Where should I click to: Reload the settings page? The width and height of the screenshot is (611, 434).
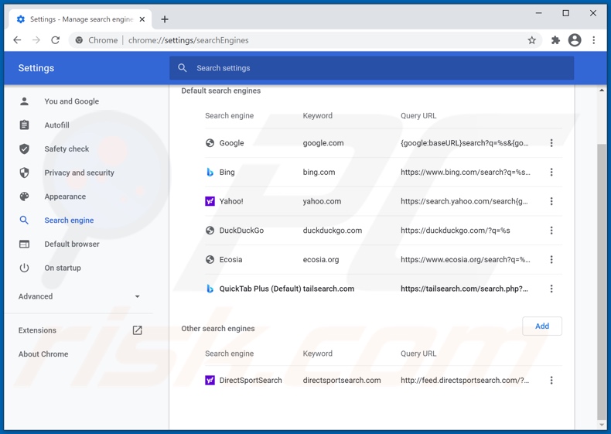56,40
